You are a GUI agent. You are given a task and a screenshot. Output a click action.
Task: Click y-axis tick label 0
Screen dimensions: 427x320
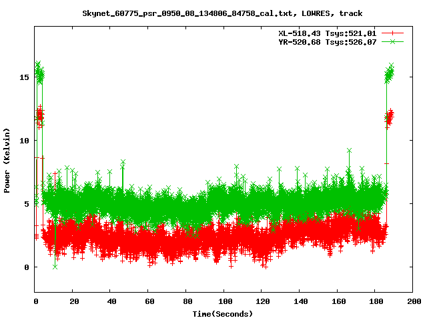pyautogui.click(x=27, y=267)
